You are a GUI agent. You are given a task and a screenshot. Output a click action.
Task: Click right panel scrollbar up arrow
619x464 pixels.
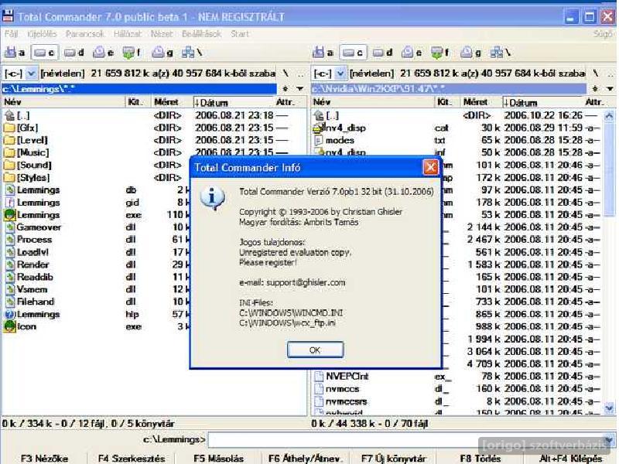click(609, 115)
